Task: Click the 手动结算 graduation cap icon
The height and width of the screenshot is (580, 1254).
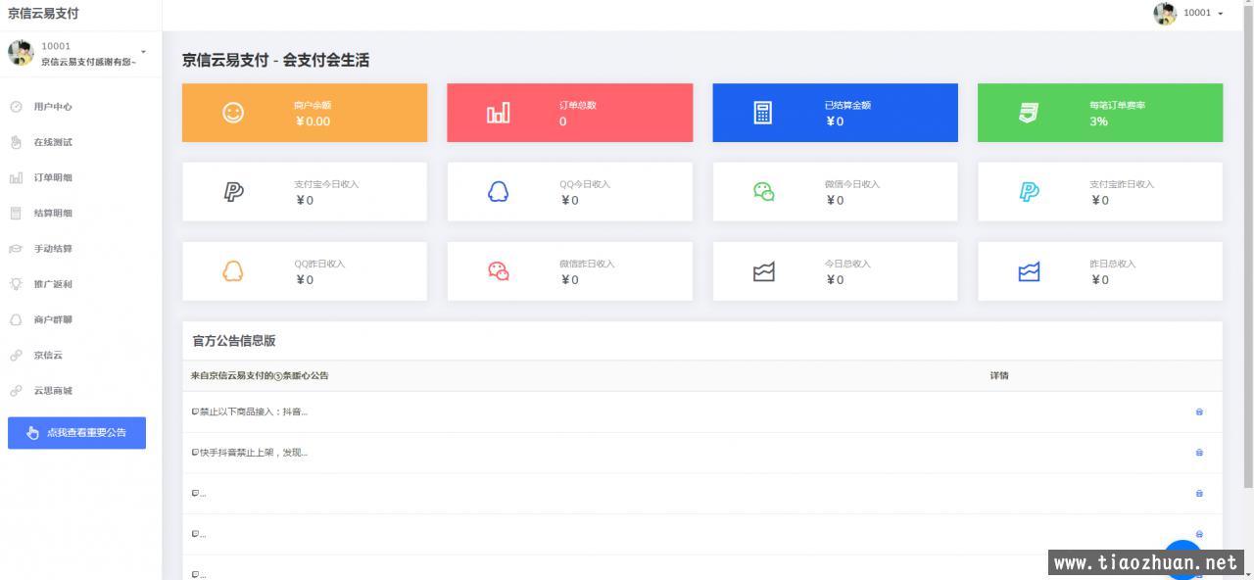Action: point(16,249)
